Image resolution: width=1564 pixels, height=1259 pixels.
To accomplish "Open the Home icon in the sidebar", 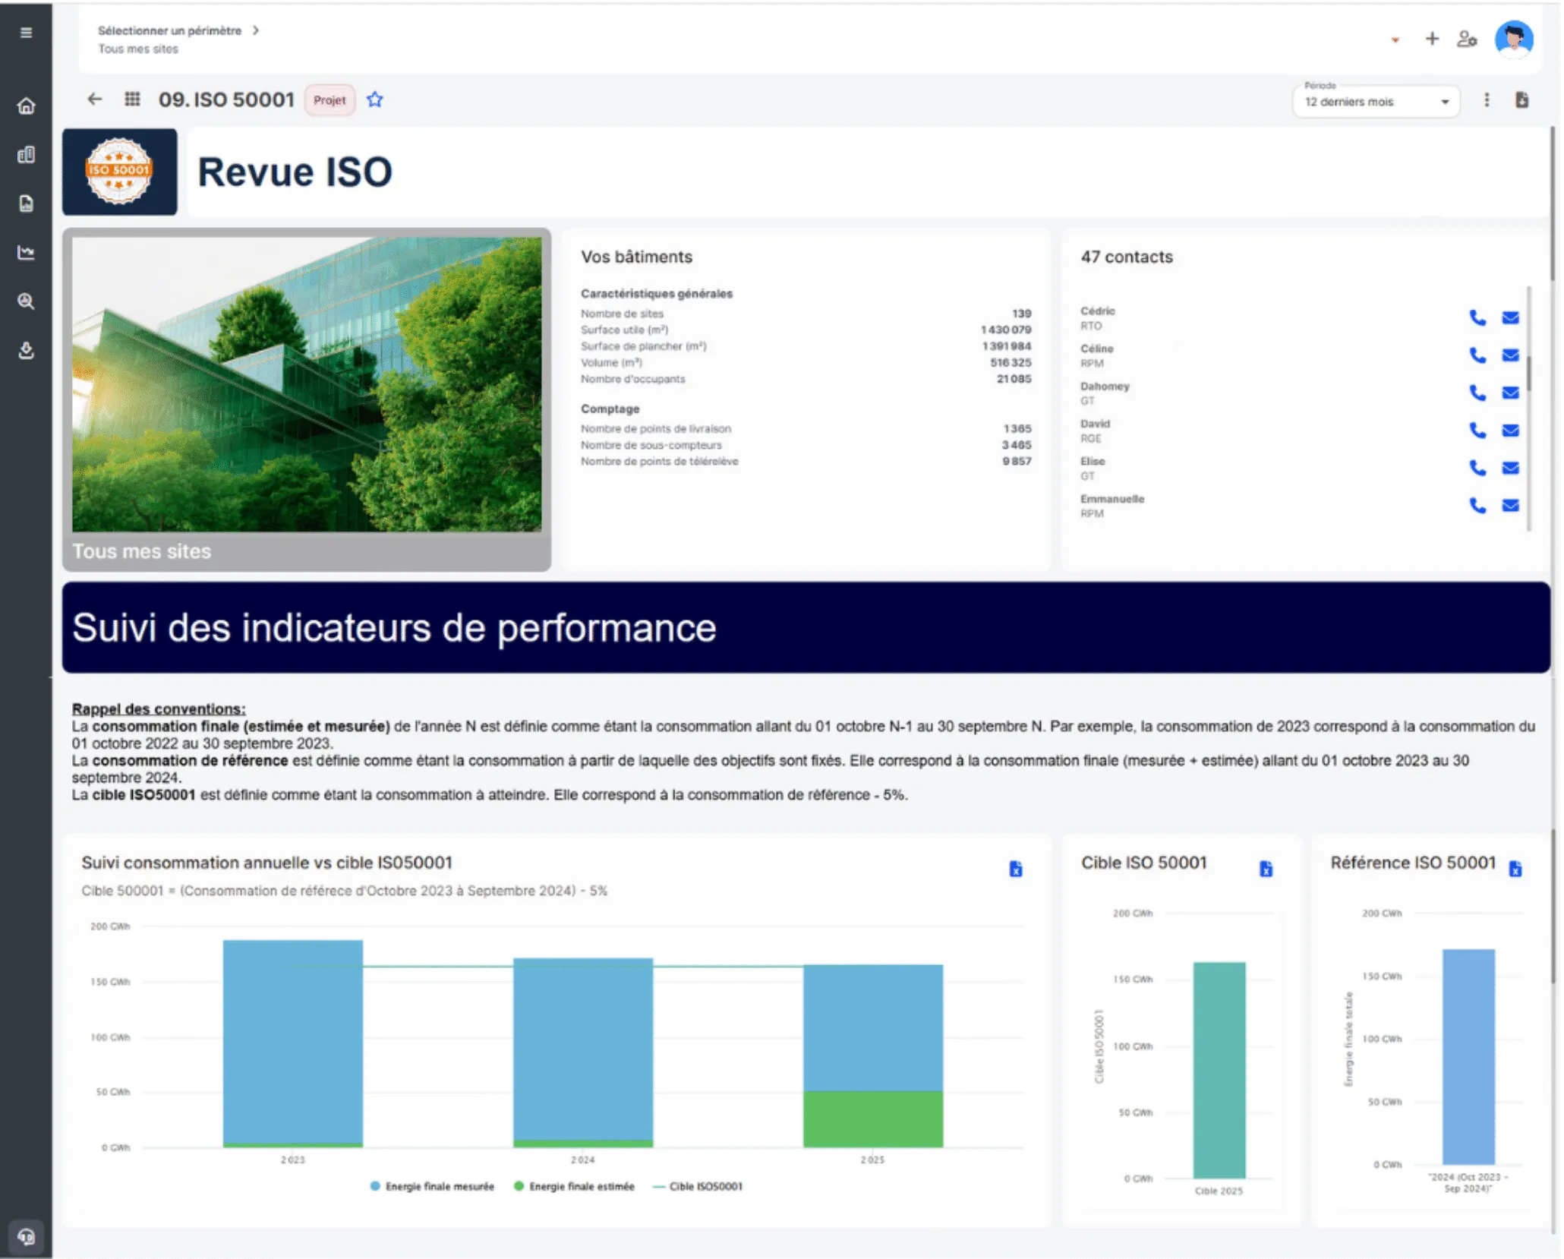I will 27,106.
